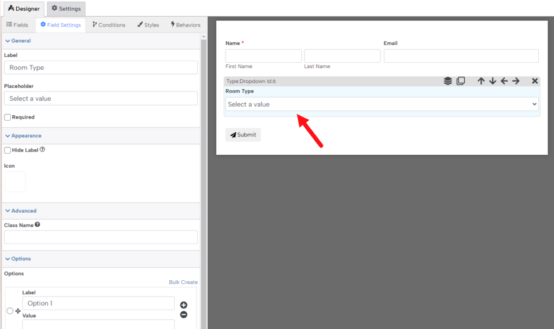The height and width of the screenshot is (329, 554).
Task: Add a new option with plus icon
Action: (x=184, y=305)
